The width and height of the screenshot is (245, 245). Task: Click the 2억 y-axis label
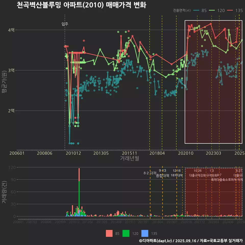point(11,111)
